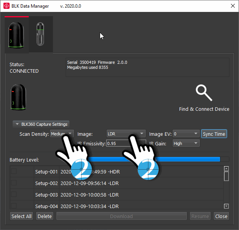Click the BLK Data Manager logo icon

7,6
